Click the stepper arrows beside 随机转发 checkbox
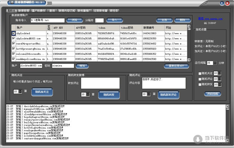 click(x=220, y=85)
